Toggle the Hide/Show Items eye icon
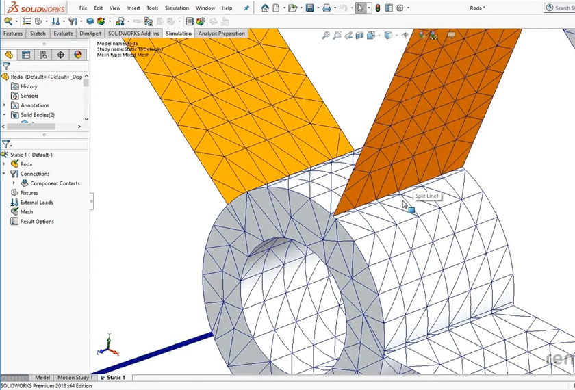575x390 pixels. pos(405,36)
